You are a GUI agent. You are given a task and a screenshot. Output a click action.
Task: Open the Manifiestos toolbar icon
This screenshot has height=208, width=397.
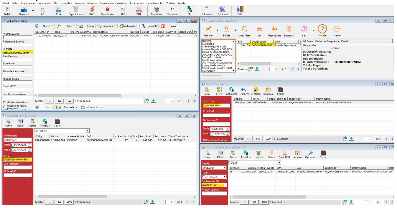(107, 11)
